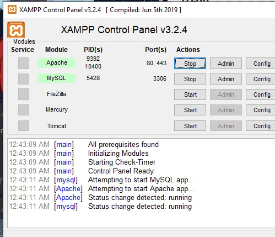
Task: Click Apache ports 80, 443
Action: click(x=157, y=63)
